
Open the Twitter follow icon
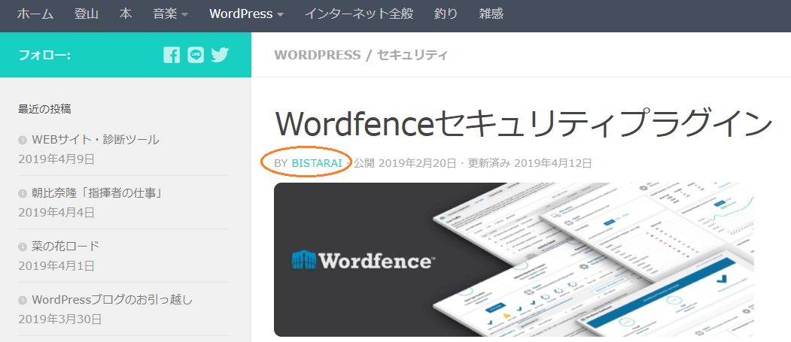pyautogui.click(x=220, y=55)
